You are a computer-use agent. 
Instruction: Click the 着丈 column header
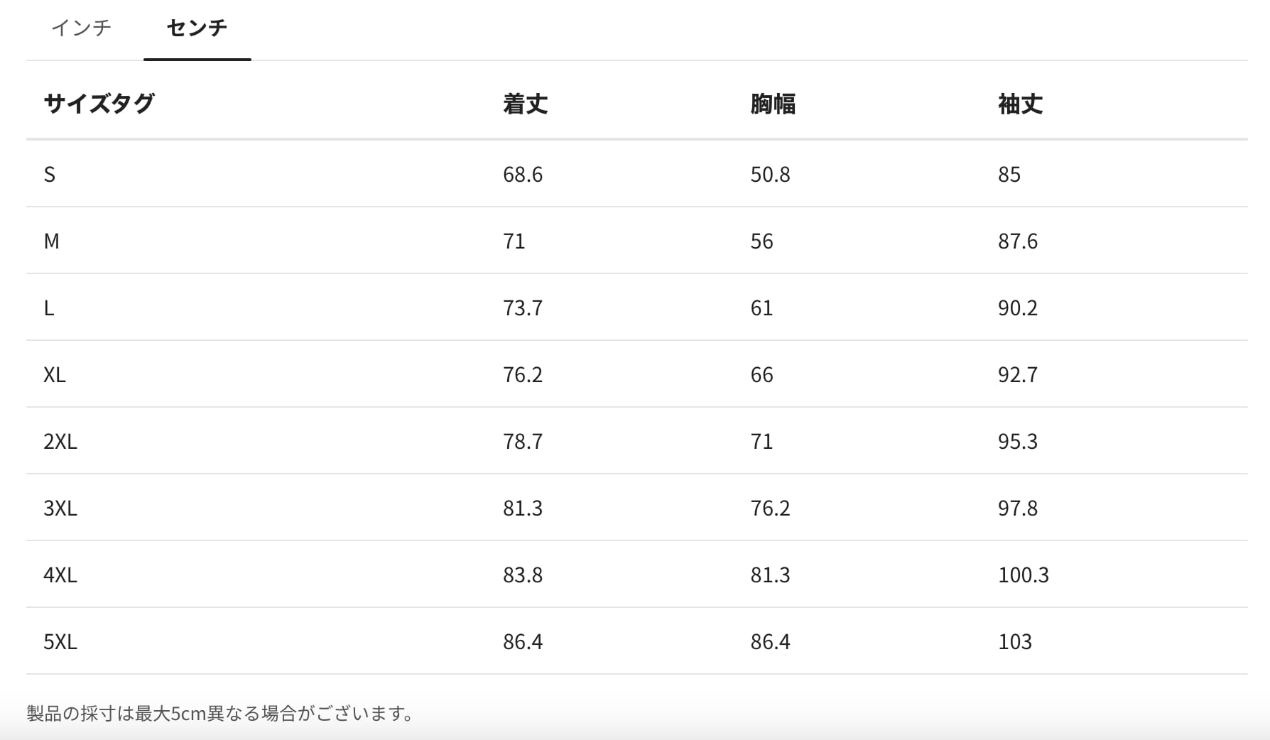[525, 104]
